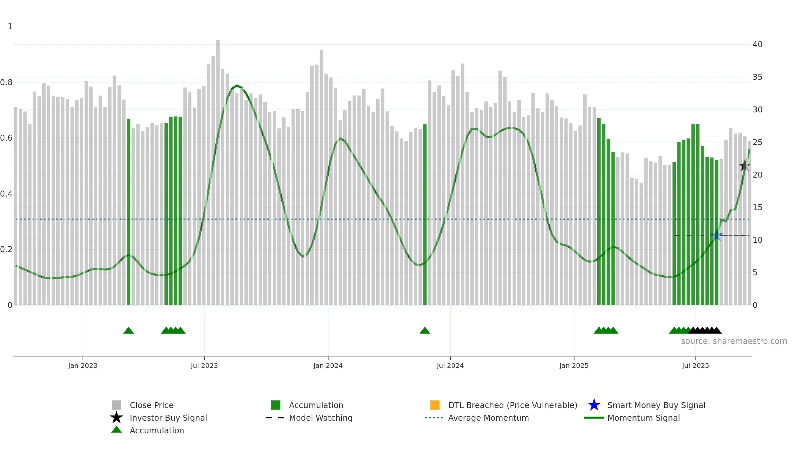Toggle the Close Price legend label

point(151,405)
